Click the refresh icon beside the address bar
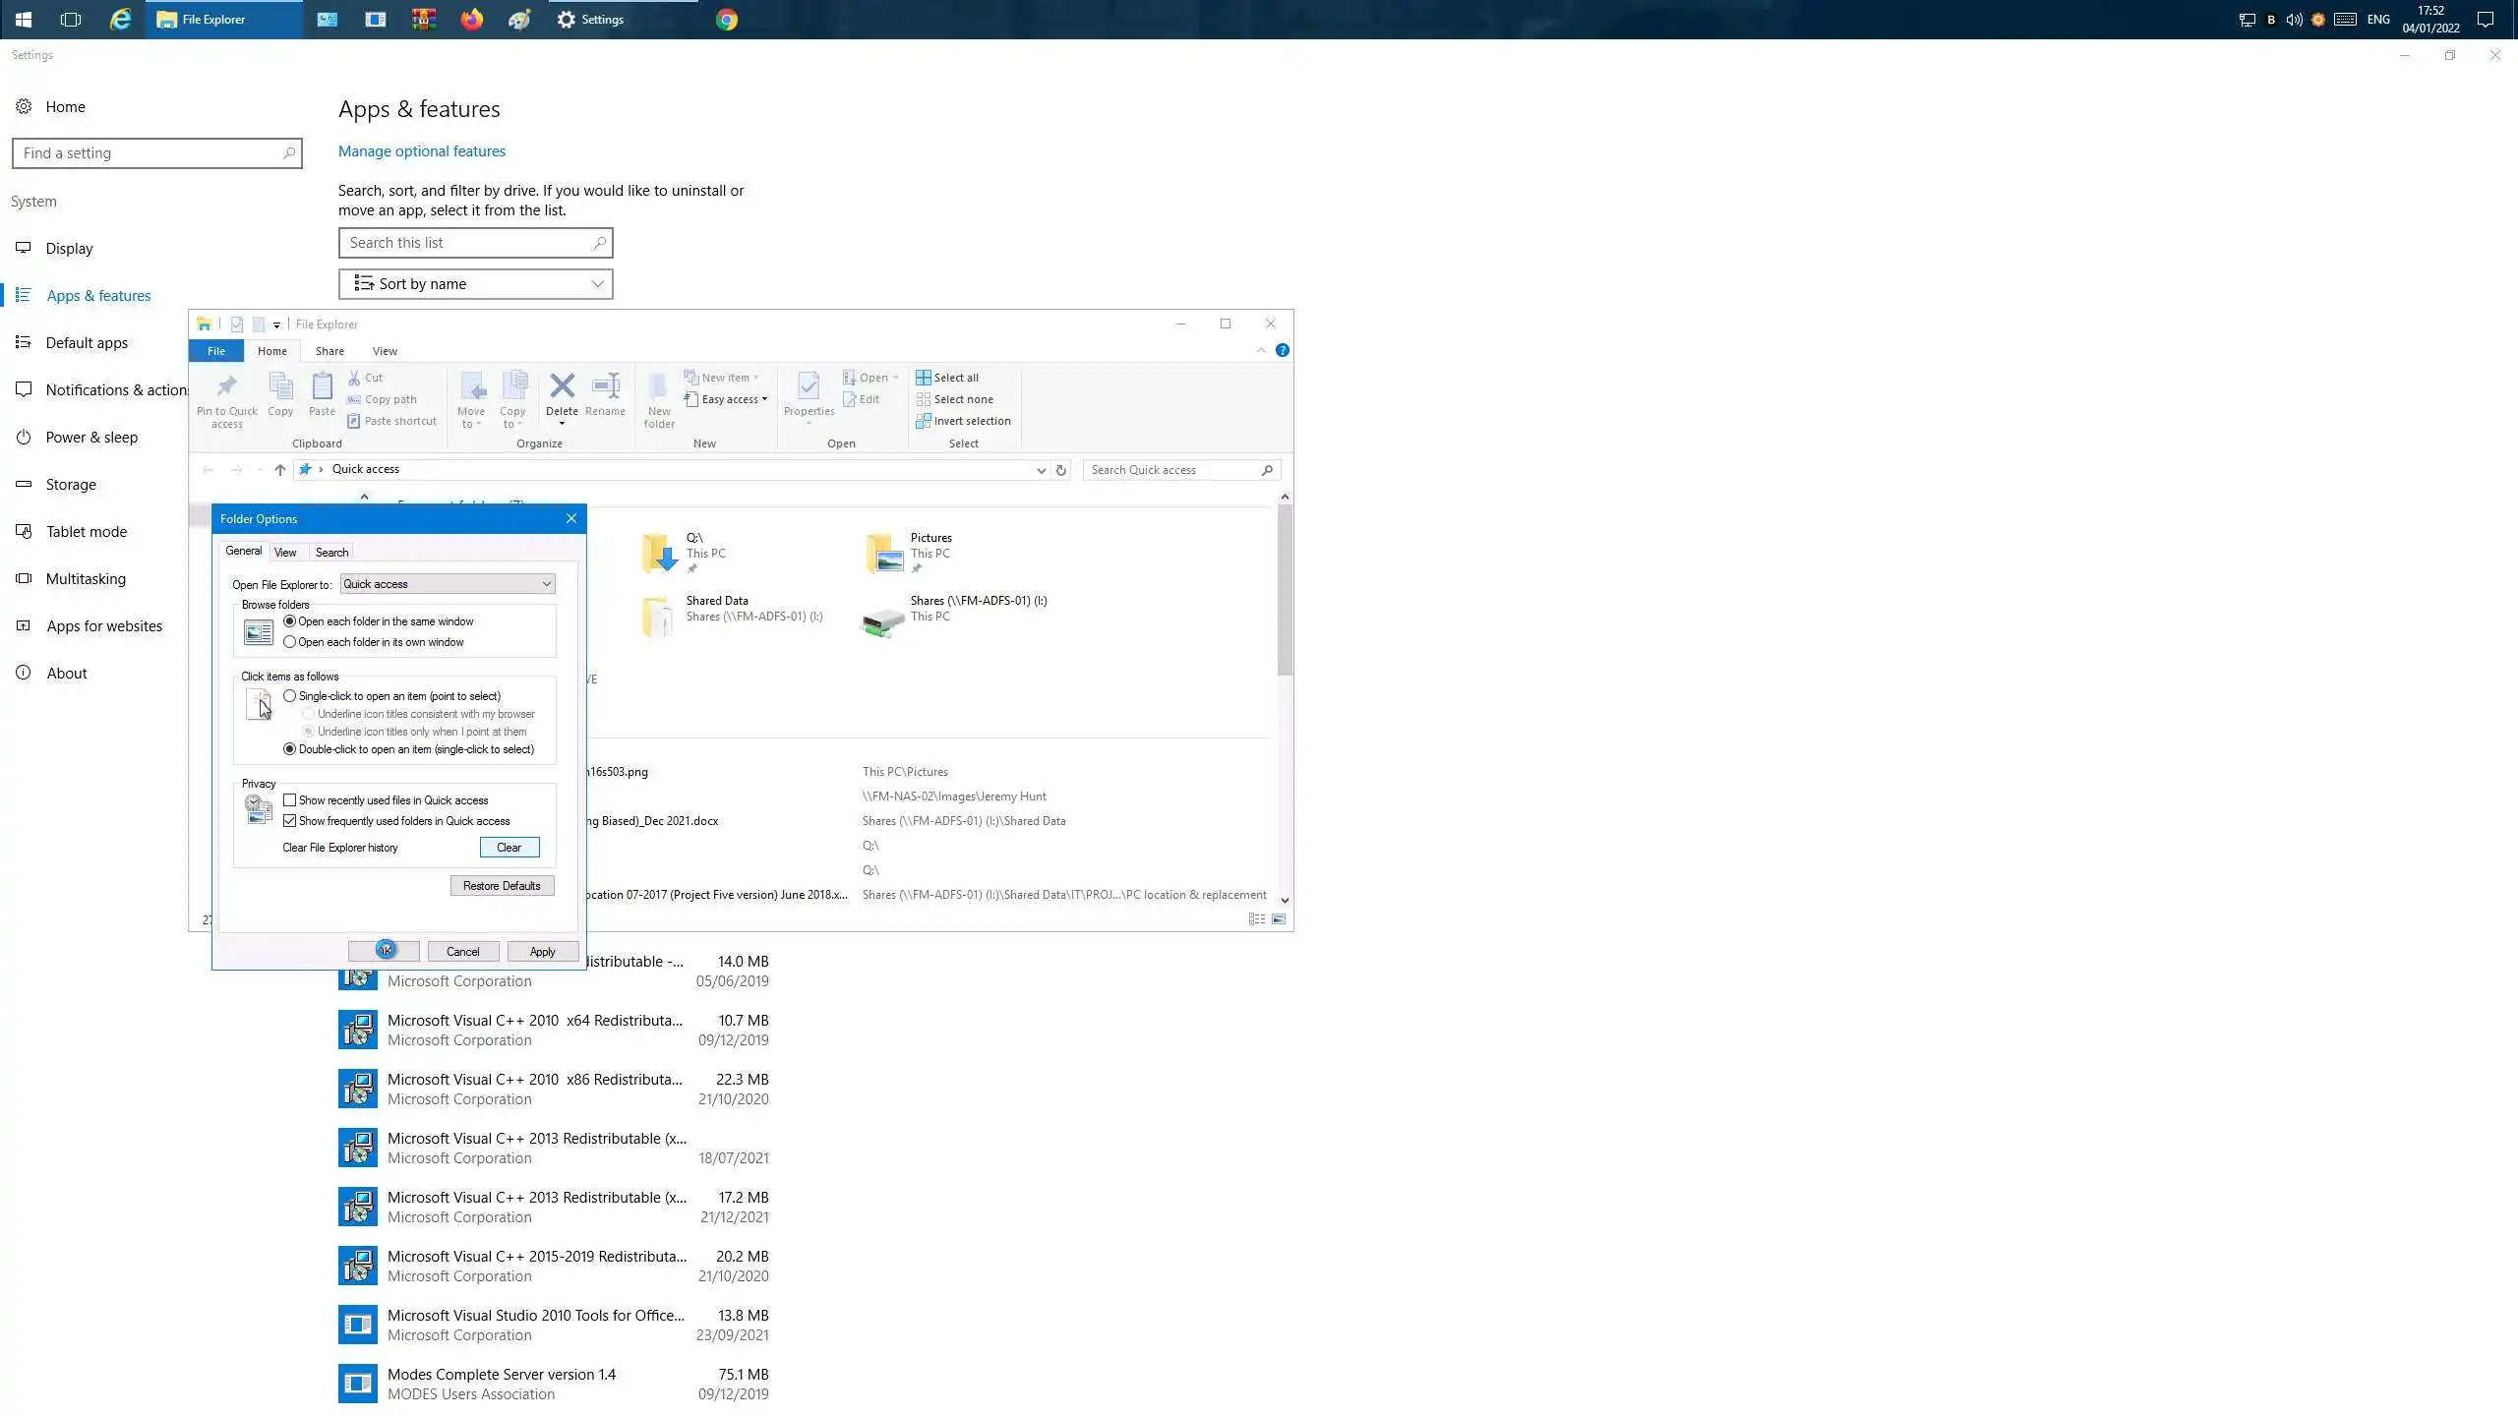2518x1416 pixels. pyautogui.click(x=1061, y=470)
